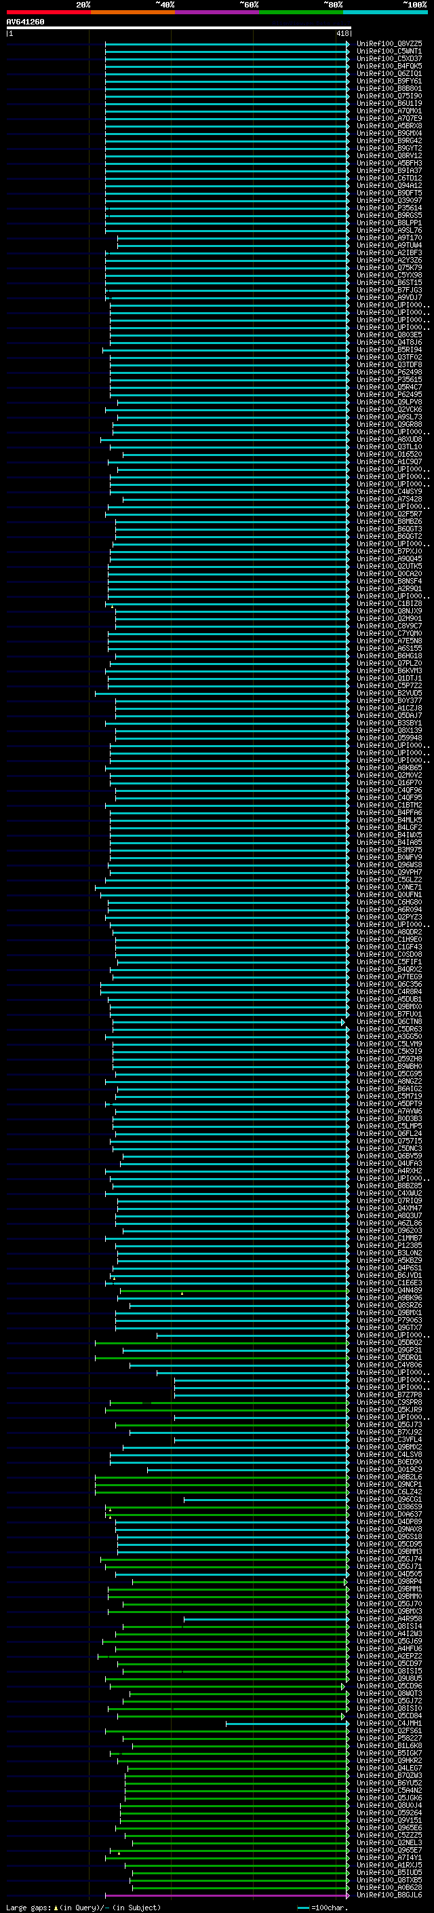Select hit label UniRef100_O59264
The image size is (434, 1913).
389,1813
